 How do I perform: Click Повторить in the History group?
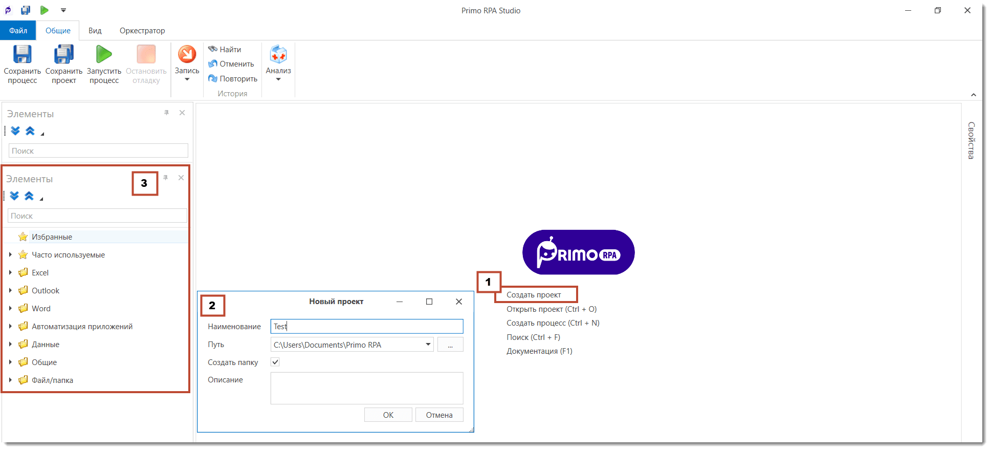233,79
